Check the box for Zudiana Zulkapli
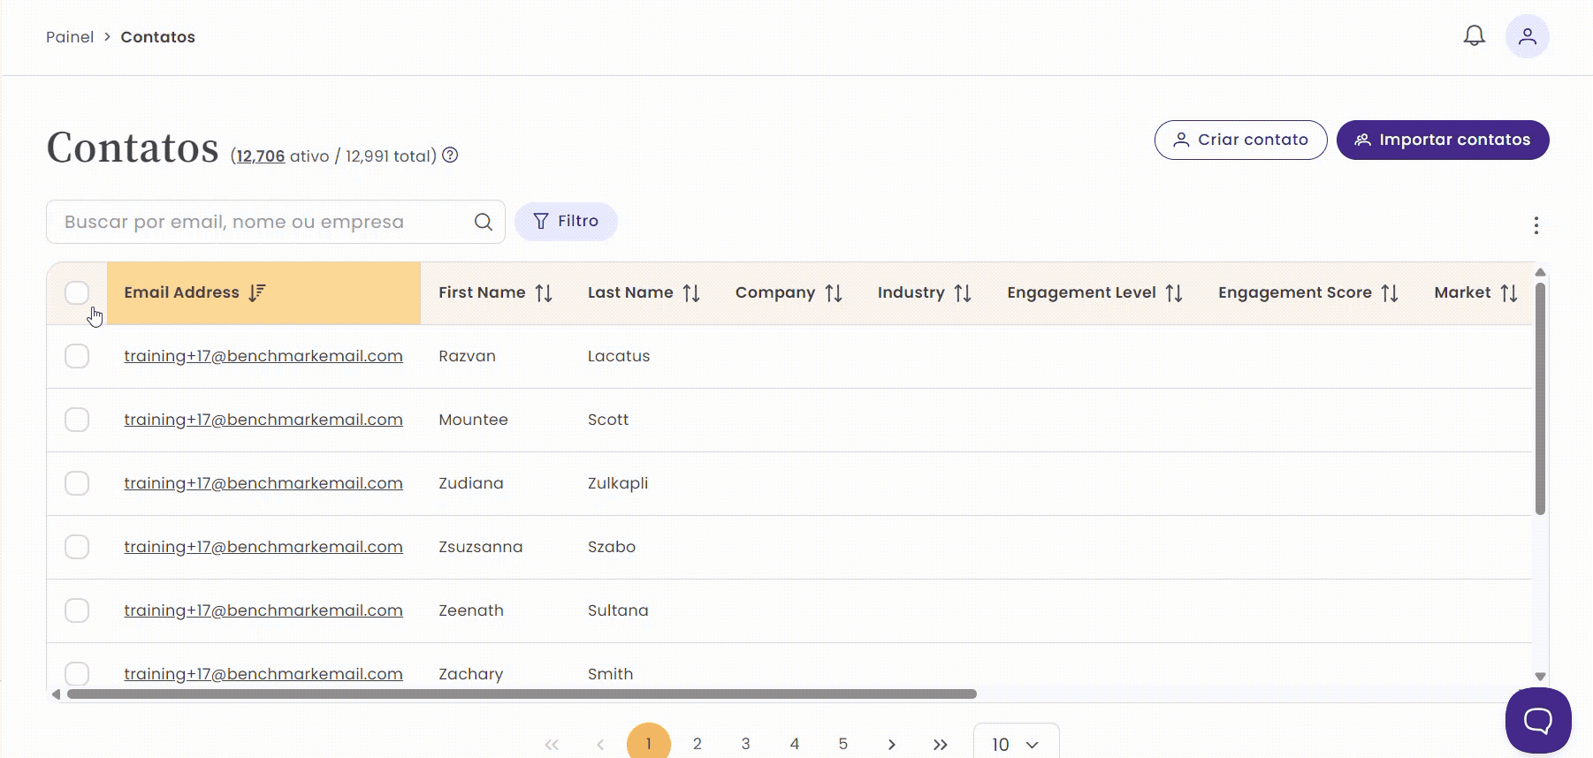This screenshot has width=1593, height=758. coord(77,483)
